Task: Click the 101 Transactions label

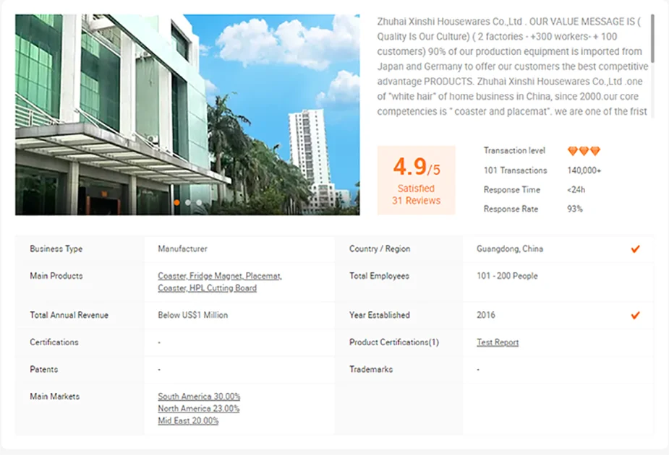Action: [516, 170]
